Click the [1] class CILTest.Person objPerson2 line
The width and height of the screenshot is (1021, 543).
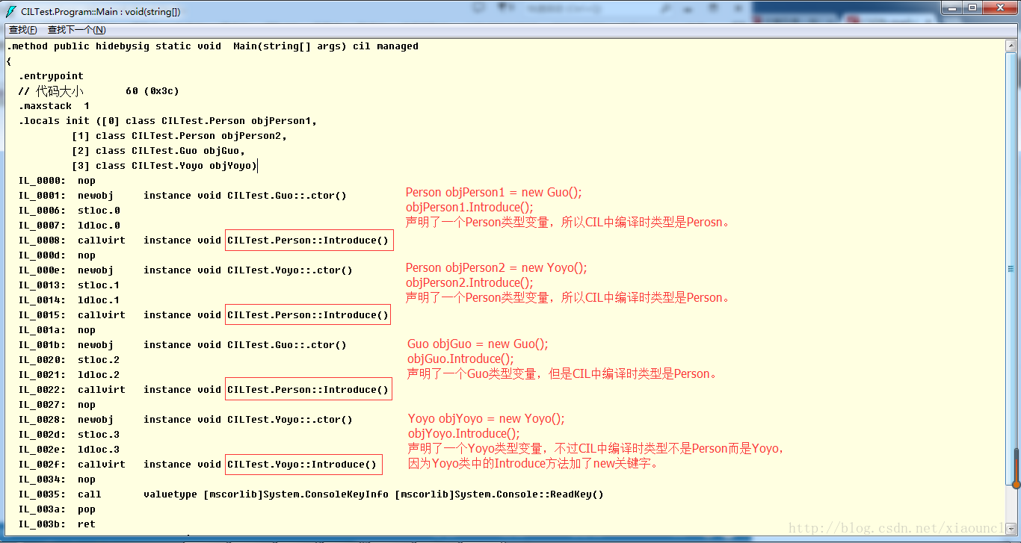179,136
